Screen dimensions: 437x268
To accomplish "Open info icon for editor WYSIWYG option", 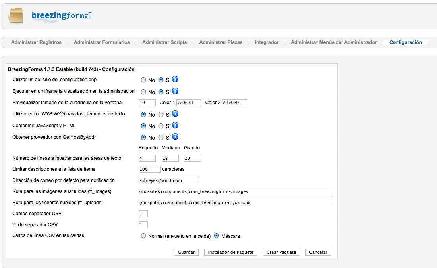I will pos(175,114).
